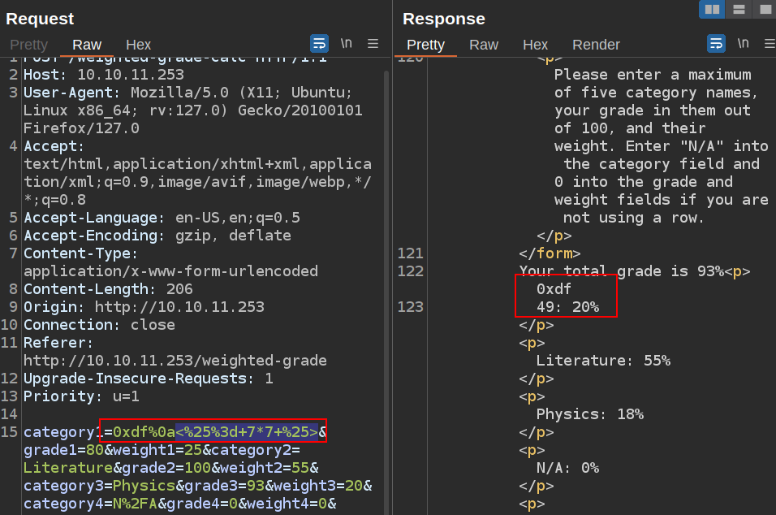
Task: Click the Request panel vertical scrollbar
Action: click(x=386, y=244)
